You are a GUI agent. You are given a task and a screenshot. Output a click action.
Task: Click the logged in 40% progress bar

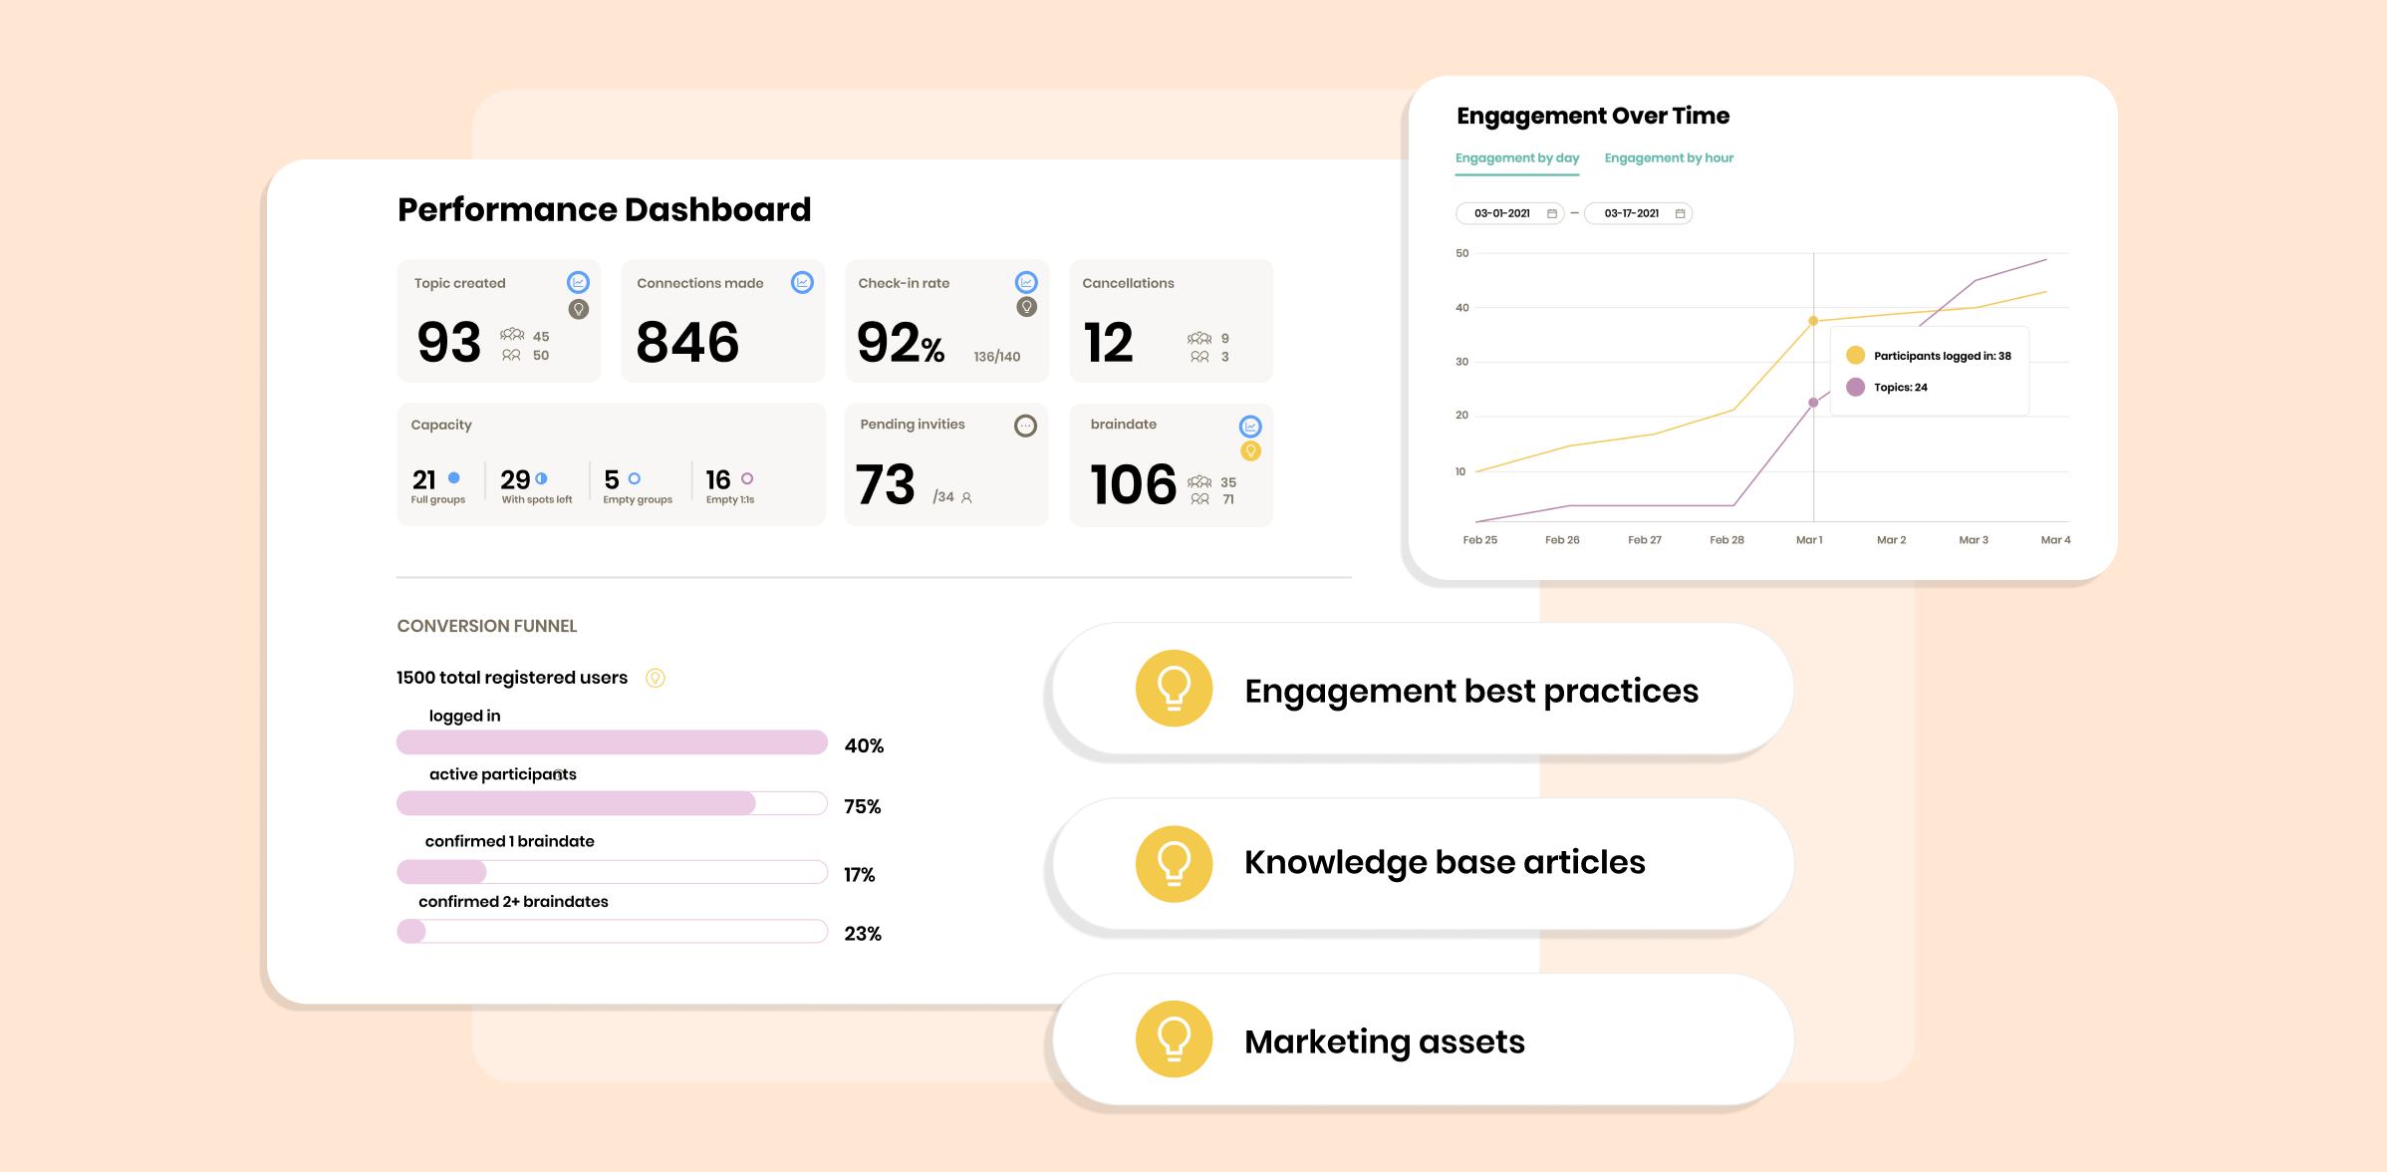(612, 742)
